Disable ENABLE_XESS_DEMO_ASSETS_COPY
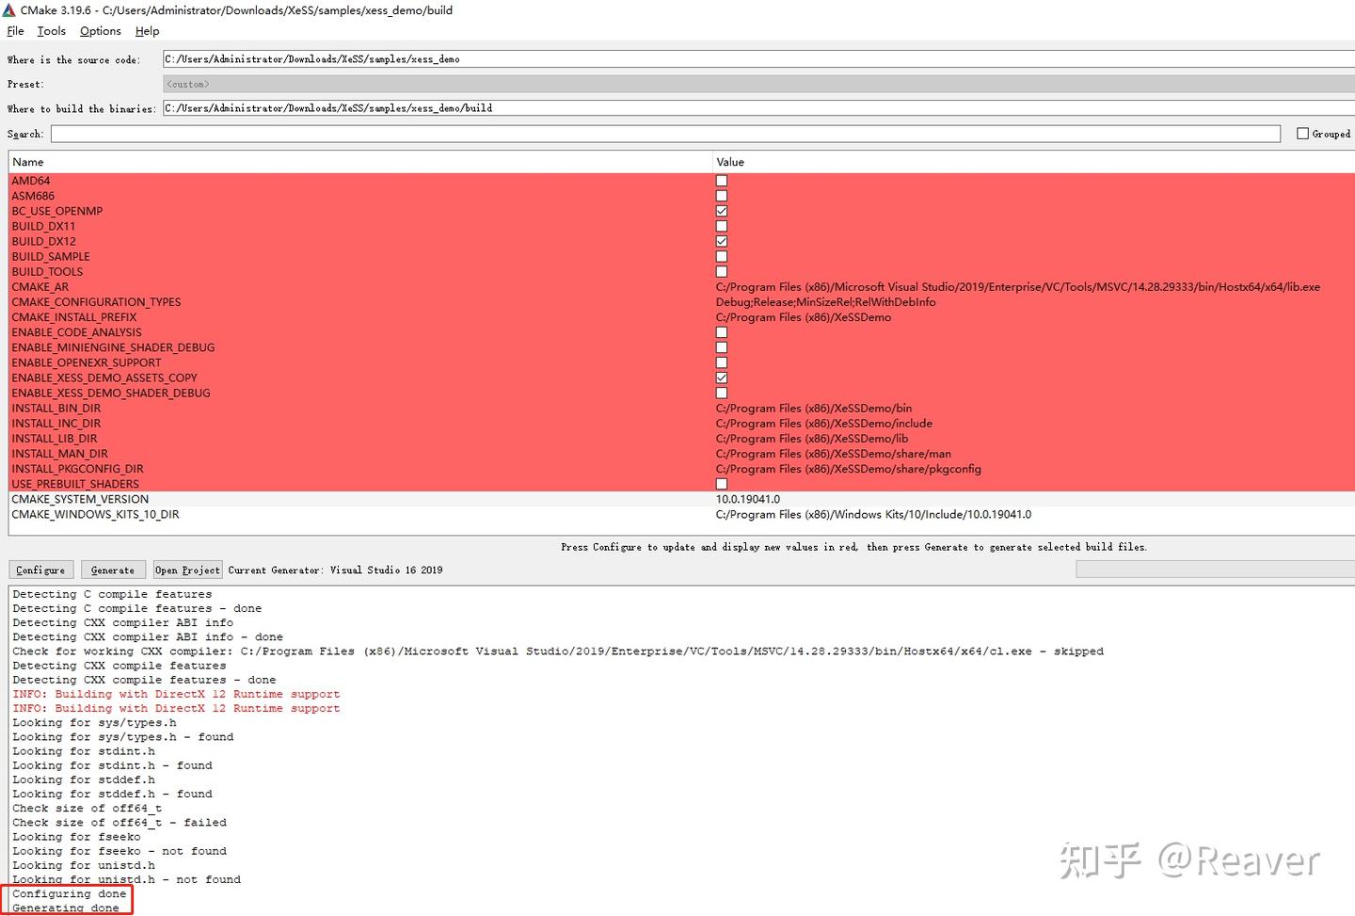 tap(721, 378)
